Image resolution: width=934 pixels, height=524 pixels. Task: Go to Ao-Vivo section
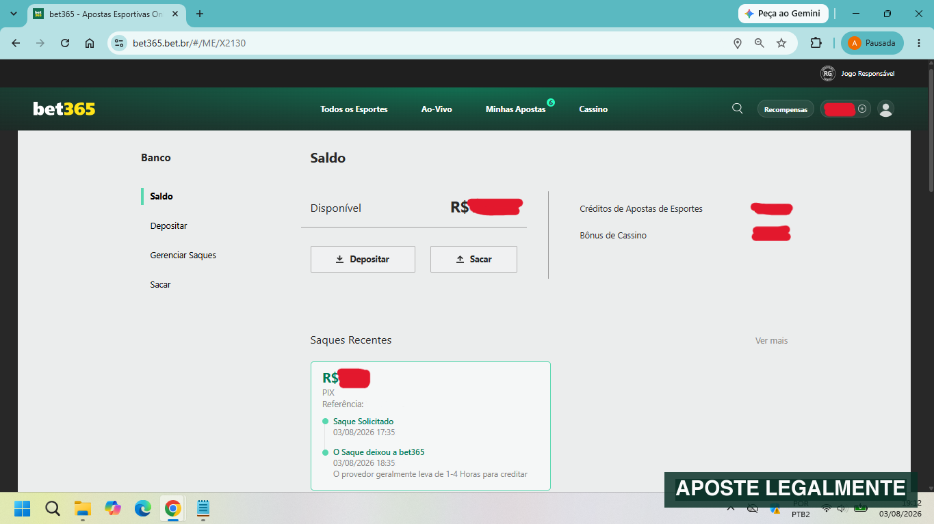click(x=437, y=109)
